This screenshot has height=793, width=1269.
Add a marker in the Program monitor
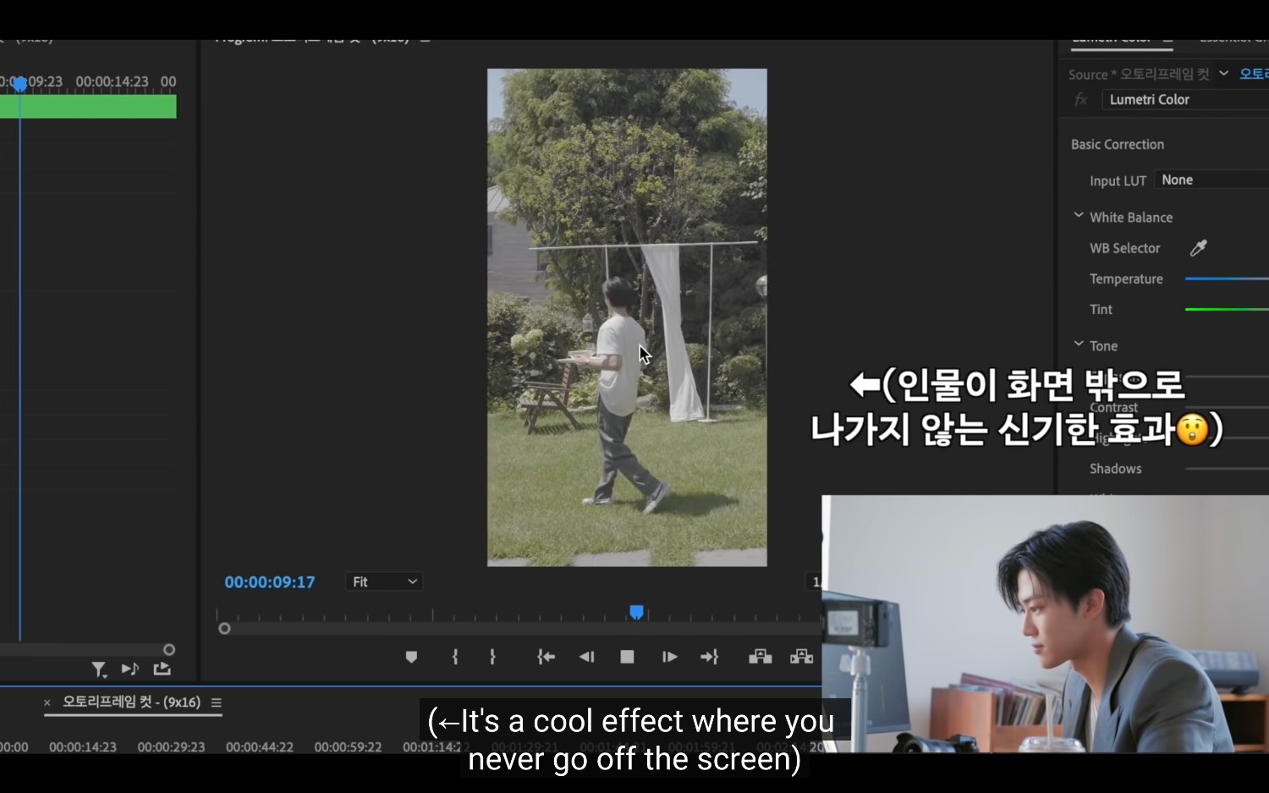coord(411,657)
